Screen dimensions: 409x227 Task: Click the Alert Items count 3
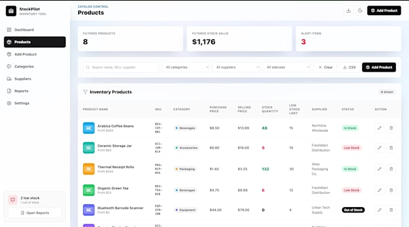pos(303,42)
